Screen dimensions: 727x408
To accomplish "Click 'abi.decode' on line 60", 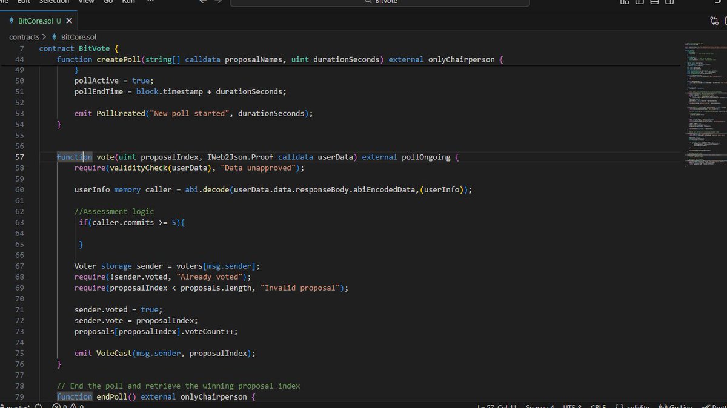I will tap(207, 189).
